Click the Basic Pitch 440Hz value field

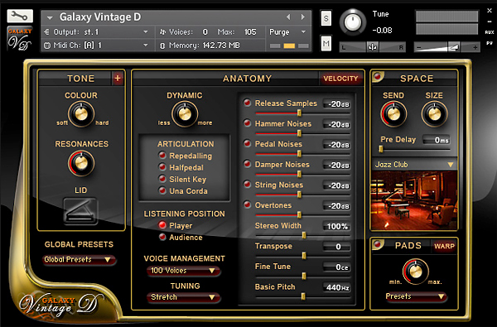(x=337, y=287)
